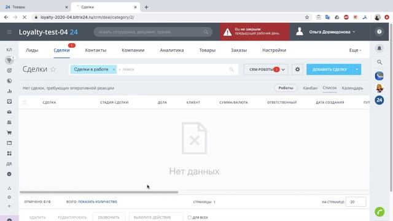Open the Настройки tab
Image resolution: width=393 pixels, height=221 pixels.
coord(274,50)
